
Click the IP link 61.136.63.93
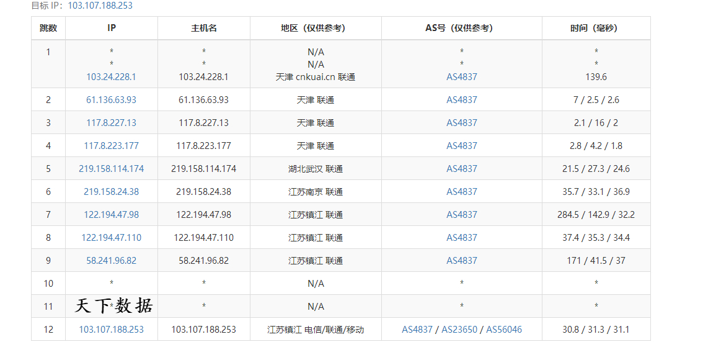[x=111, y=100]
